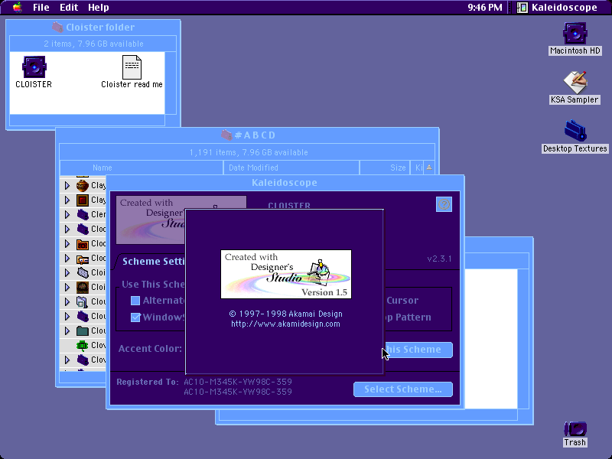This screenshot has height=459, width=612.
Task: Click the Accent Color: label
Action: (150, 349)
